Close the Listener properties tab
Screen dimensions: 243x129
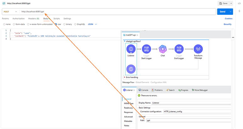tap(134, 90)
